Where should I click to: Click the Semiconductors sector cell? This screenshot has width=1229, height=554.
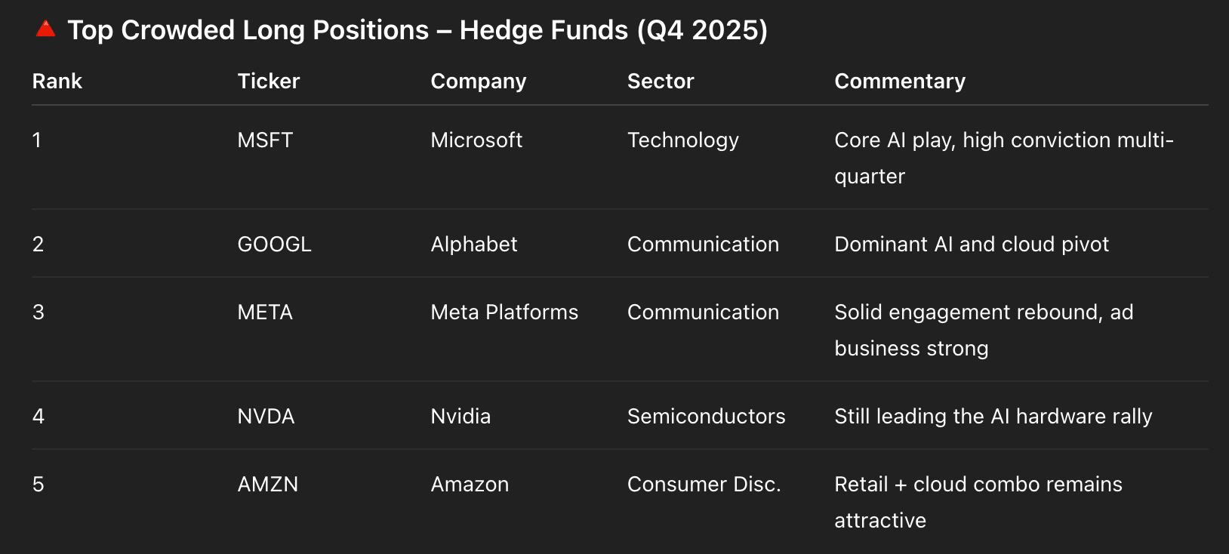(706, 416)
